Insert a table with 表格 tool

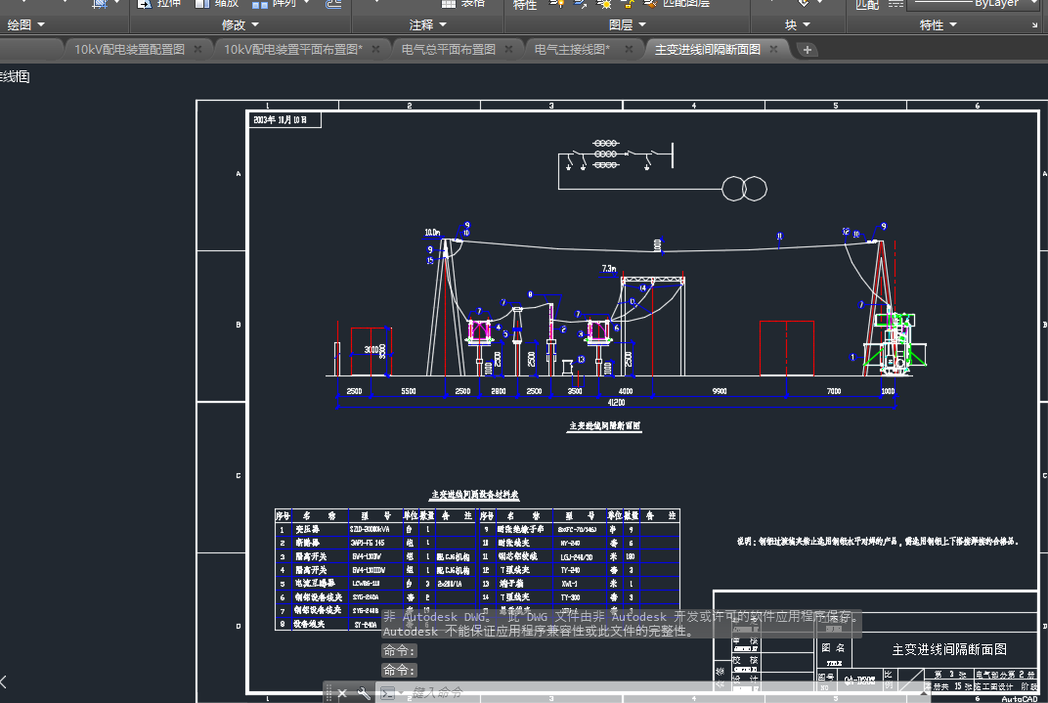coord(462,3)
